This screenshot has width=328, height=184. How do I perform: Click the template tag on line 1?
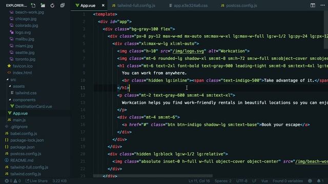[105, 14]
